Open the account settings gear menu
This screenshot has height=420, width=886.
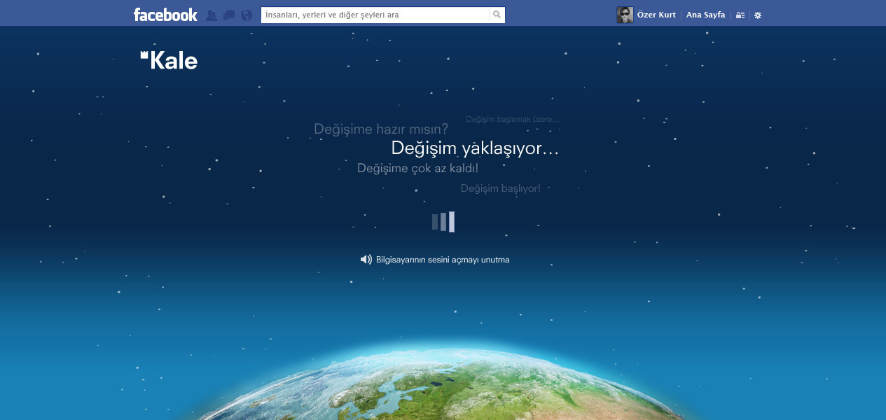(758, 15)
